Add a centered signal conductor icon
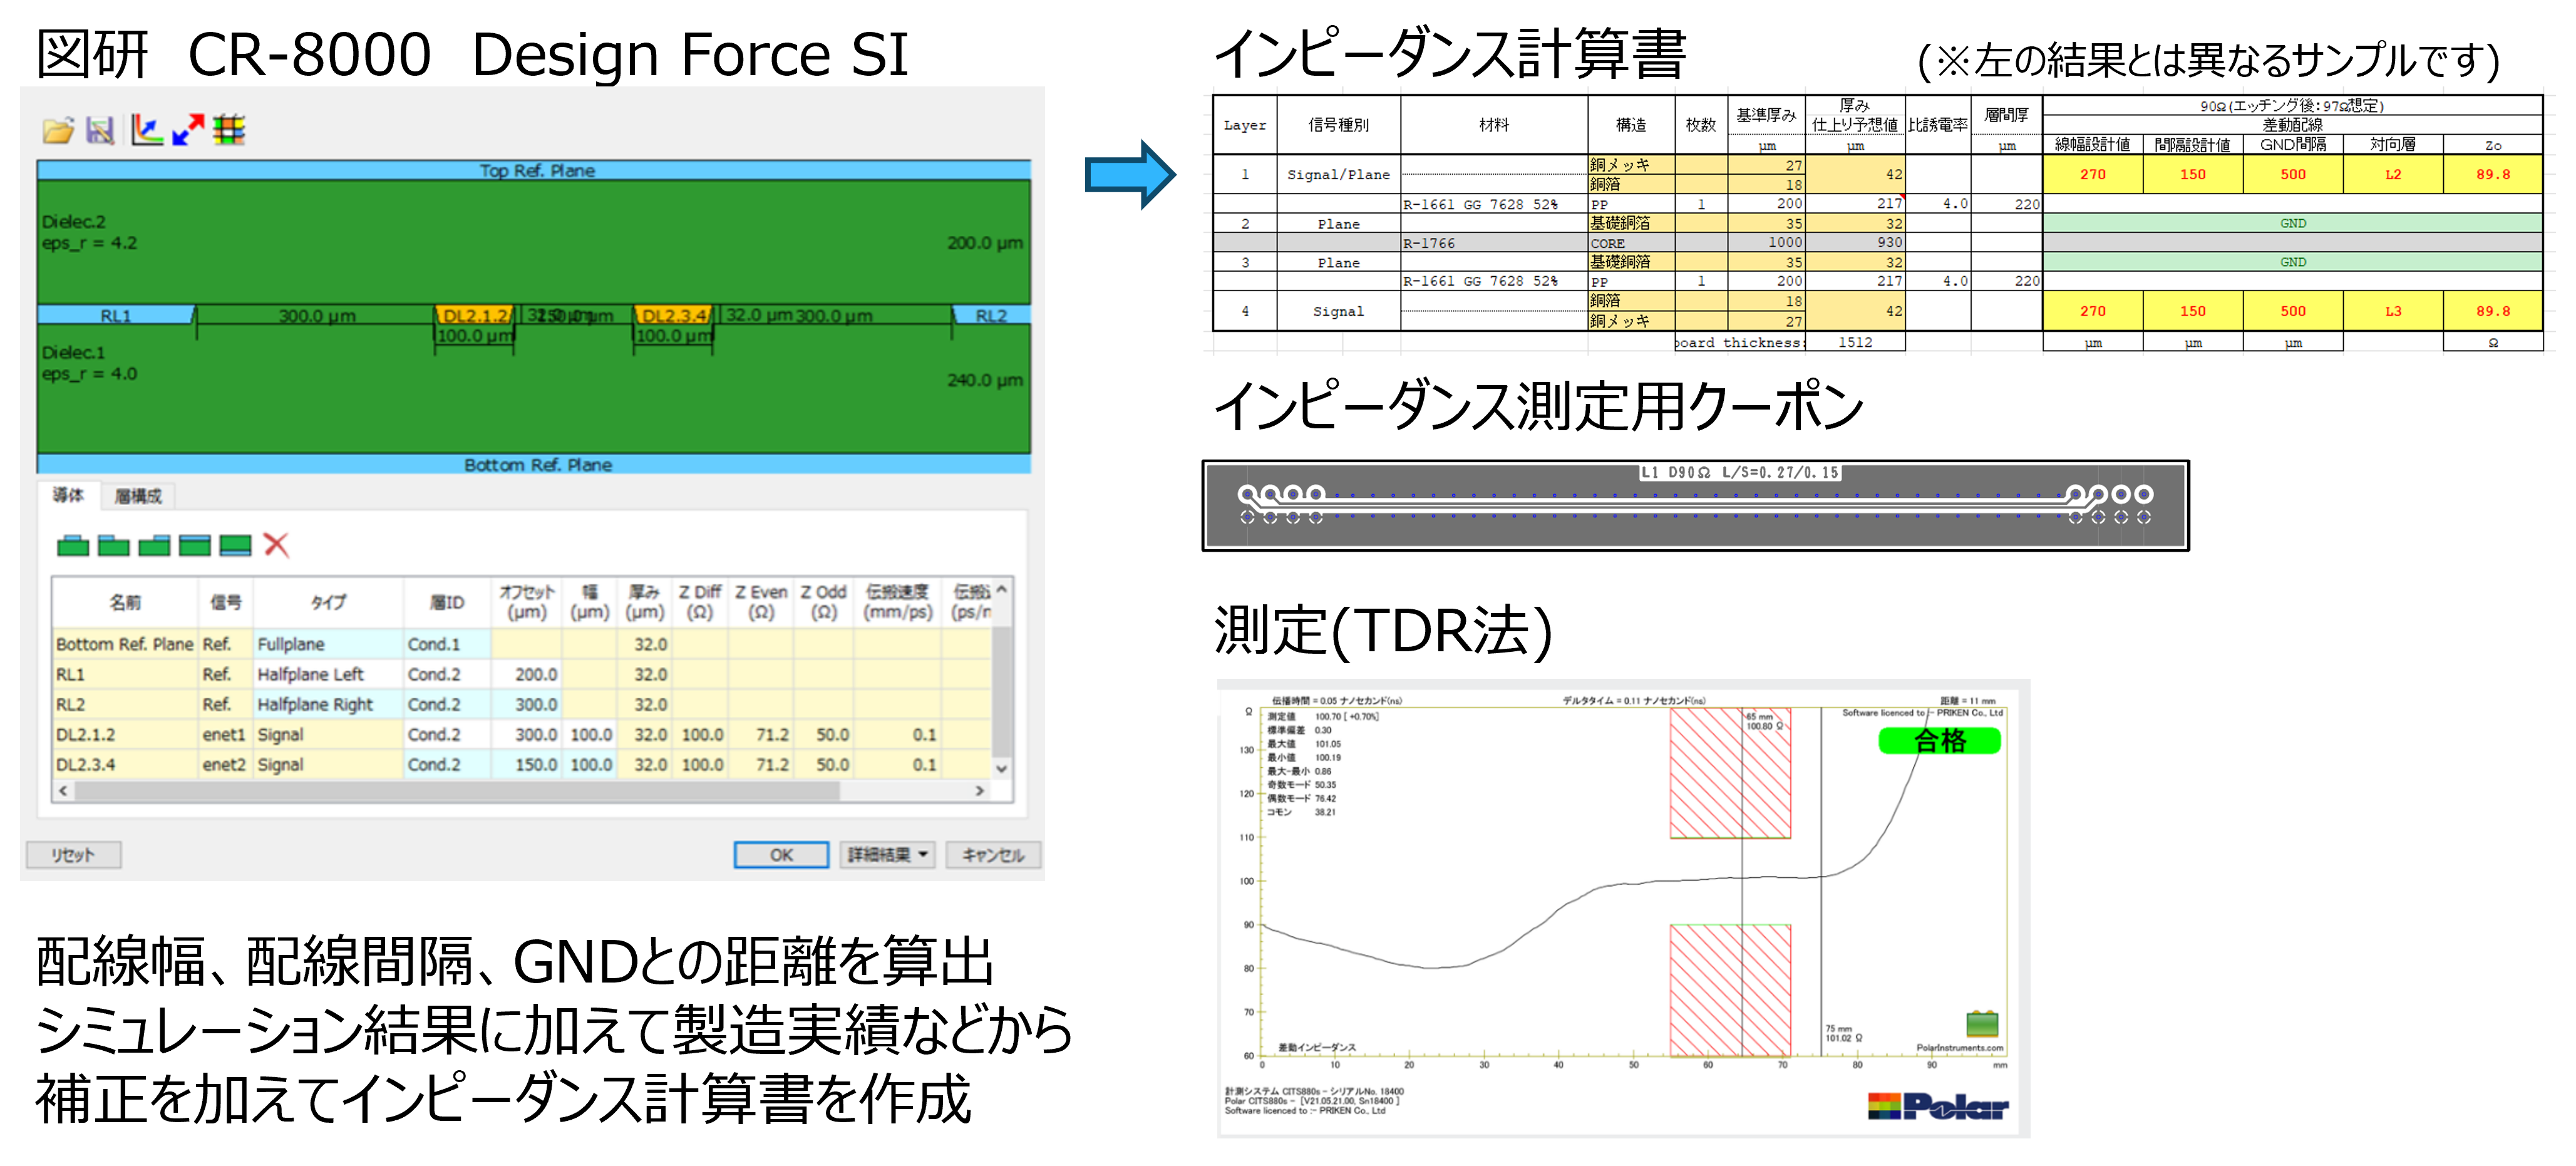Screen dimensions: 2576x1166 (73, 545)
